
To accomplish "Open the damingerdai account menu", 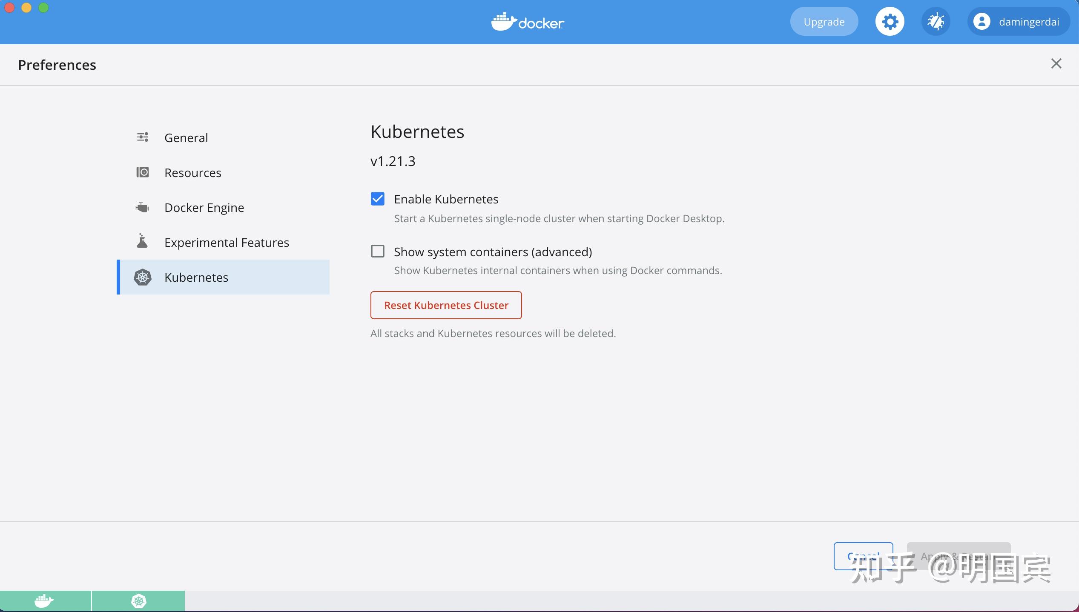I will [x=1019, y=21].
